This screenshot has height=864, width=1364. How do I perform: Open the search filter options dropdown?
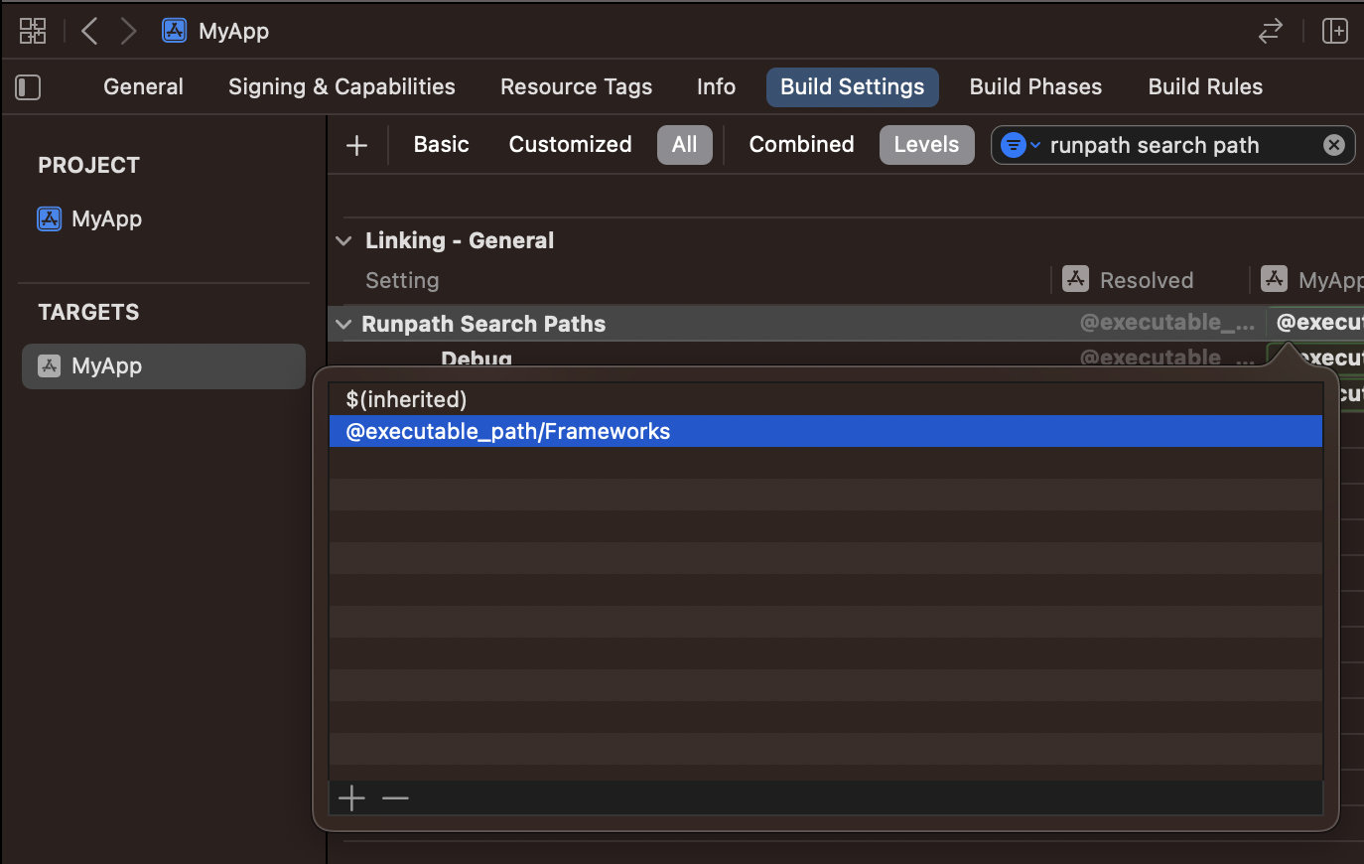point(1020,145)
